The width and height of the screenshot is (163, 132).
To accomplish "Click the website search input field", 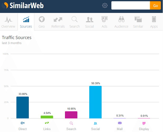I will pyautogui.click(x=131, y=6).
